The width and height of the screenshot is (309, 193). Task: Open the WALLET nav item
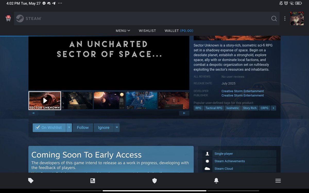point(179,31)
